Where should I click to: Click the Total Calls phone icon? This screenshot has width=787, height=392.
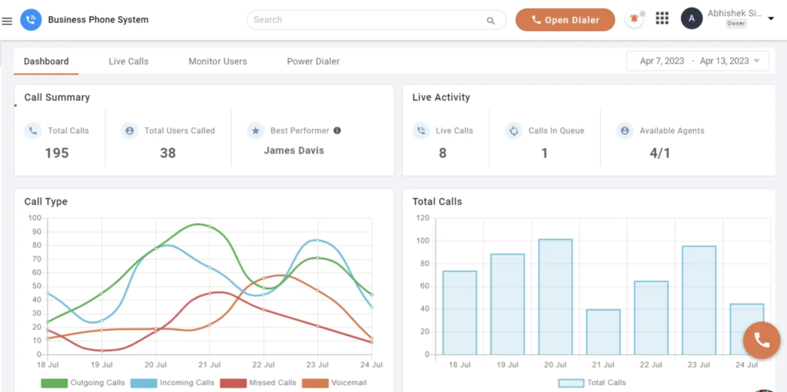33,131
